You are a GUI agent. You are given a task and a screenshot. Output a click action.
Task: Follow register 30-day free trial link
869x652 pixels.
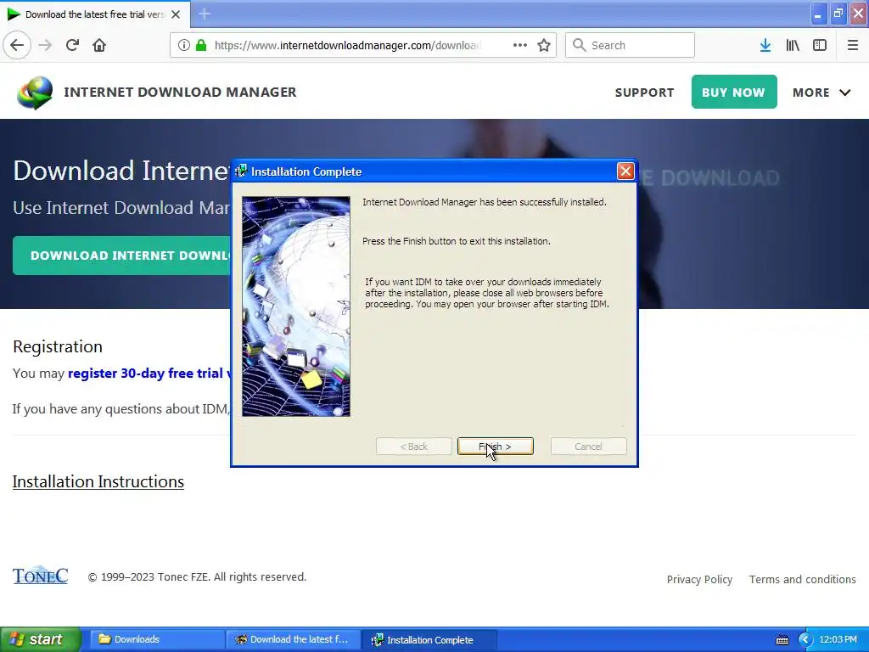point(149,374)
